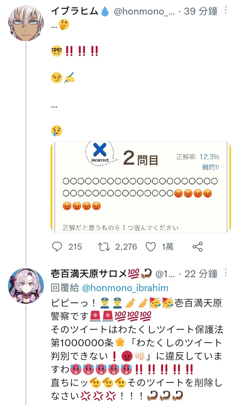
Task: Open the reply icon under Ibrahim's tweet
Action: pyautogui.click(x=57, y=247)
